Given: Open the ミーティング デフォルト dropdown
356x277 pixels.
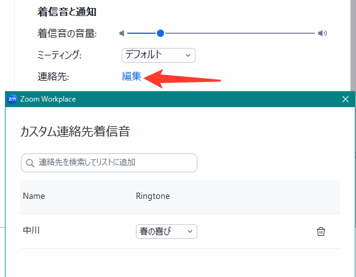Looking at the screenshot, I should tap(159, 55).
